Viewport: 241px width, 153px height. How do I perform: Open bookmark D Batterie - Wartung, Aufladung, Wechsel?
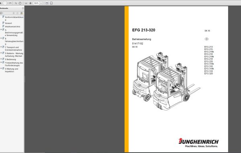pos(14,54)
